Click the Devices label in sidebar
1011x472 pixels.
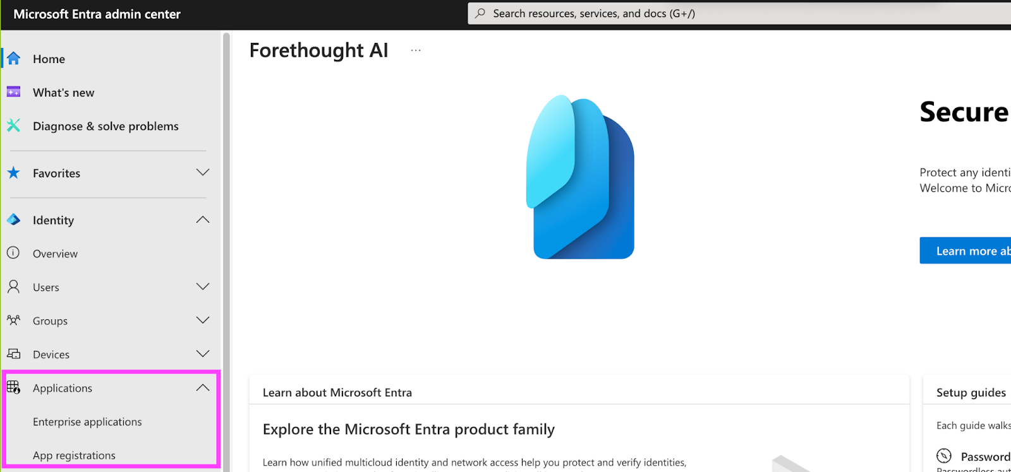pos(51,354)
